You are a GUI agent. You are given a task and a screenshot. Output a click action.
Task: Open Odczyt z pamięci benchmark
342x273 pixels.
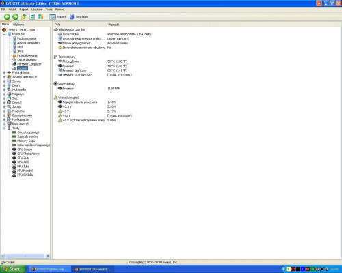coord(28,132)
